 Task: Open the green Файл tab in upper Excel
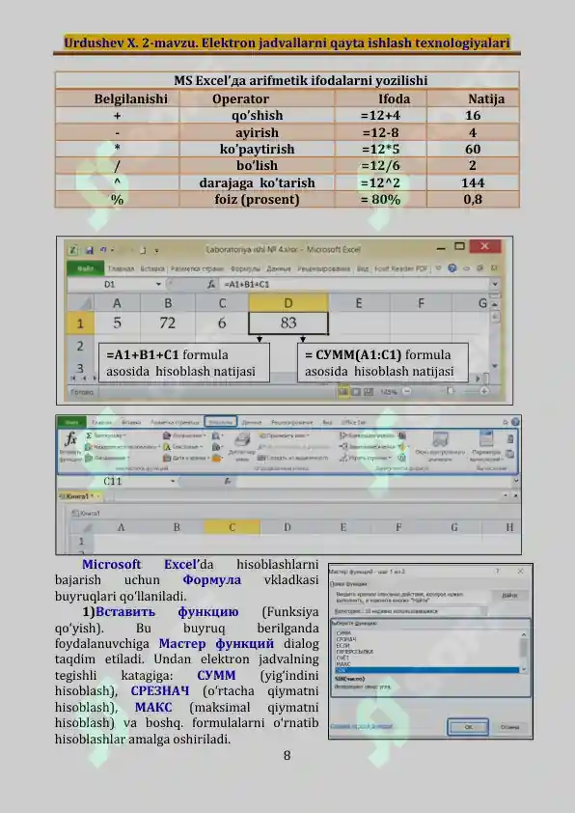[x=85, y=268]
